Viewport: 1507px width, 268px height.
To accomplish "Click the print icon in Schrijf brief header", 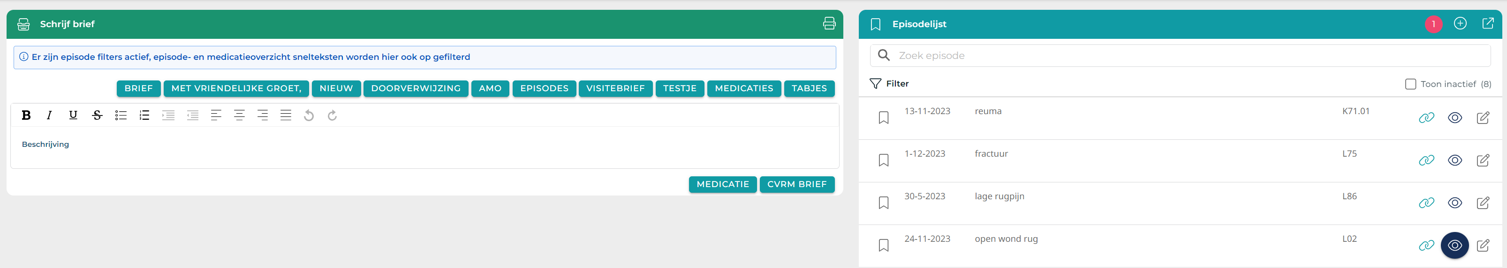I will [x=829, y=24].
